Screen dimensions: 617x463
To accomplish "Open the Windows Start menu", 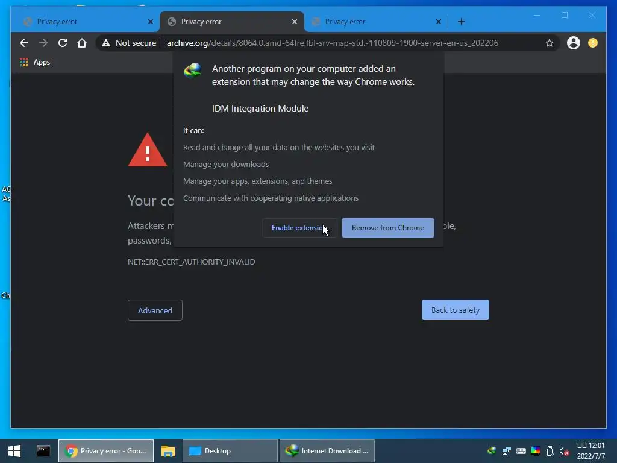I will tap(14, 451).
